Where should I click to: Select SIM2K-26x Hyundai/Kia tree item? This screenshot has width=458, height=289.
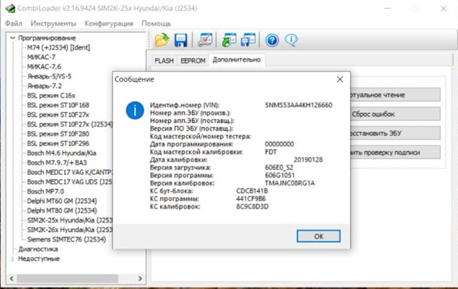(70, 230)
